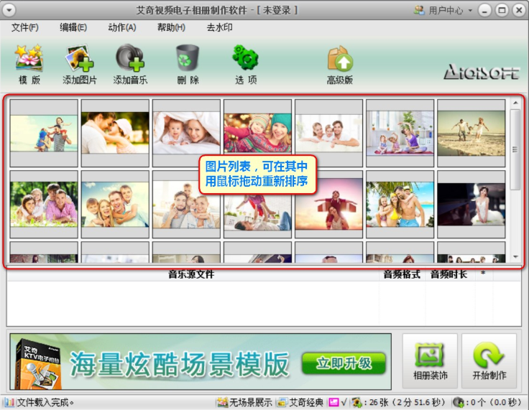Click the 立即升级 green upgrade button
529x410 pixels.
tap(344, 363)
